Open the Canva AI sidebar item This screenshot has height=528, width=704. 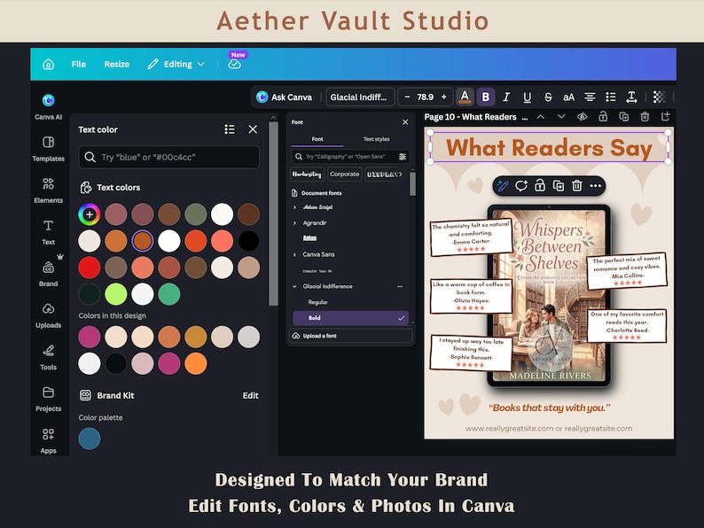[x=49, y=107]
